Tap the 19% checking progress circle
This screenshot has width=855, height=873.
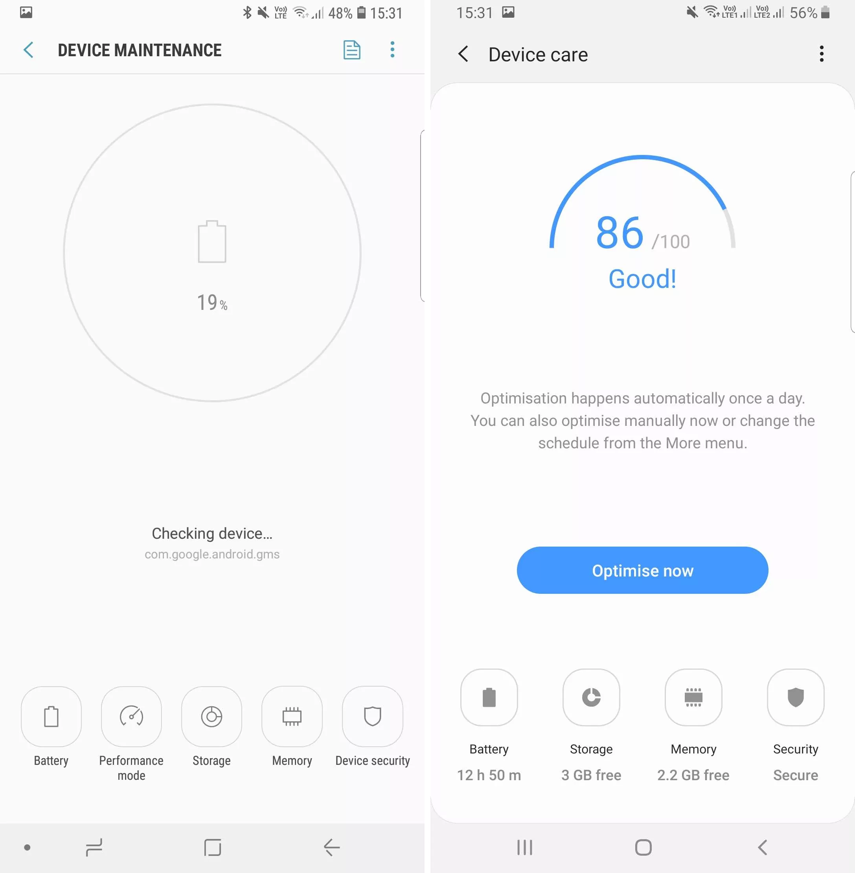tap(212, 252)
